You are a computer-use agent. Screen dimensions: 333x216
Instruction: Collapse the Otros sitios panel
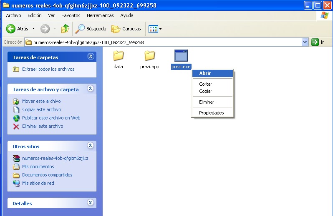(90, 146)
